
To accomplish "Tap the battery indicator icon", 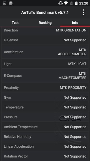I will click(x=76, y=3).
